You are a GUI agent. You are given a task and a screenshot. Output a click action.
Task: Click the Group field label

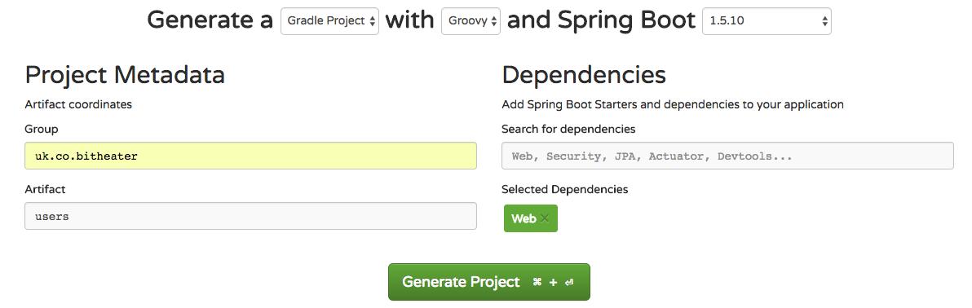42,129
